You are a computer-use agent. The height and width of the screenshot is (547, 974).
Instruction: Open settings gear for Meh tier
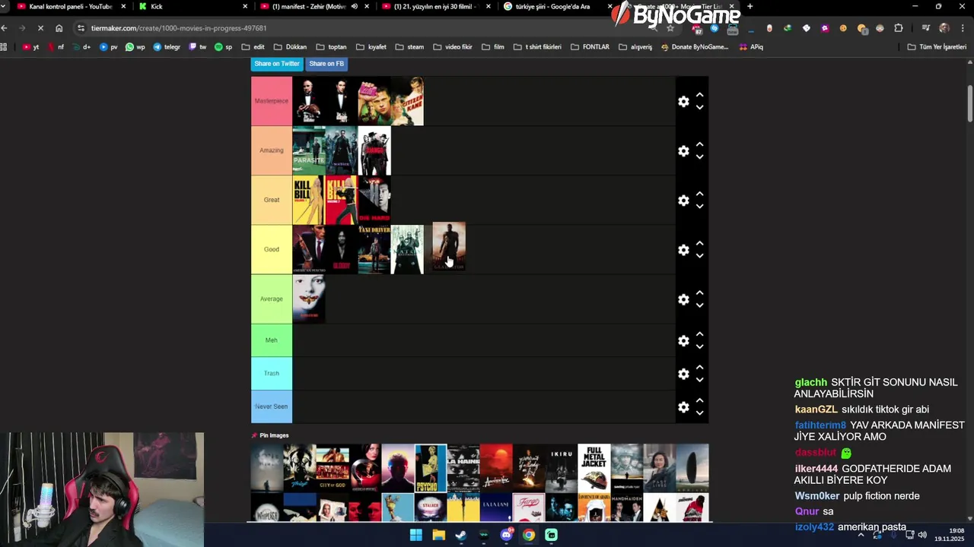683,340
